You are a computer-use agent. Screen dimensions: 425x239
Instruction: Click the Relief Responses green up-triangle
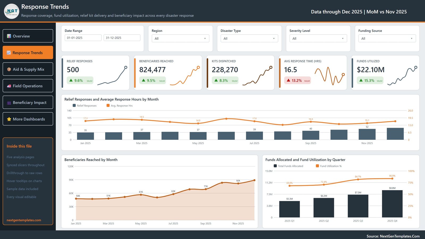point(71,80)
